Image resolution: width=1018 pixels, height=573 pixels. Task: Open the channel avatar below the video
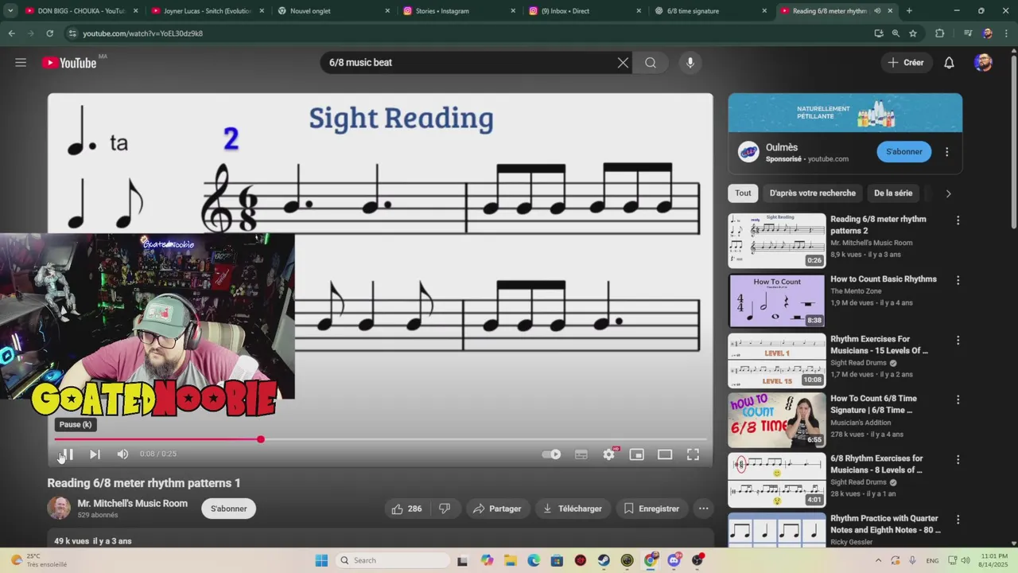[x=59, y=509]
